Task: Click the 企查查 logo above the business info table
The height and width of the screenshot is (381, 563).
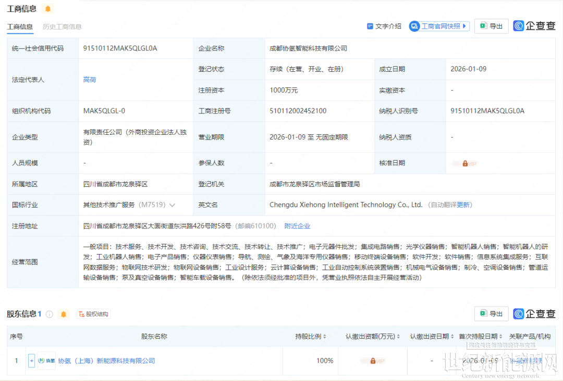Action: [x=534, y=26]
